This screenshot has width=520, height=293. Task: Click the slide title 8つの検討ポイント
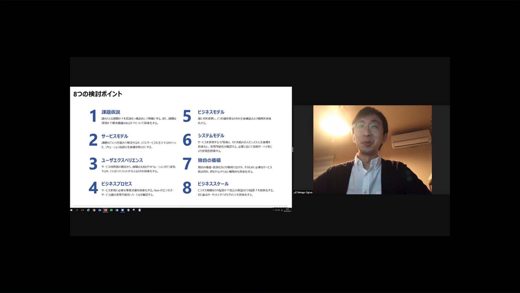98,94
